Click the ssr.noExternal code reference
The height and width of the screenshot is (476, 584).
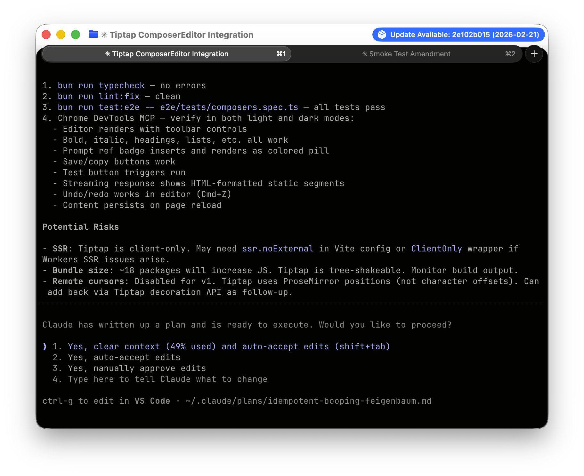[x=278, y=249]
